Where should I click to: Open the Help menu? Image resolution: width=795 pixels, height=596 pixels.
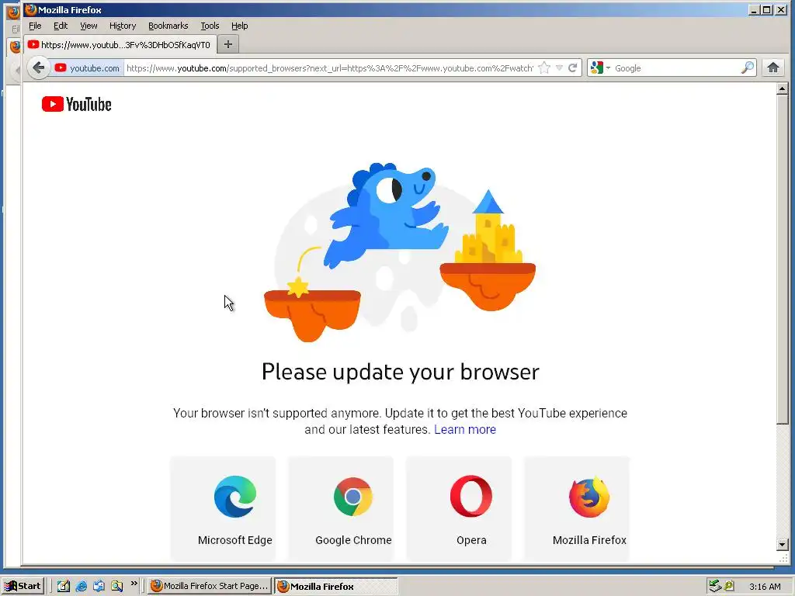[239, 26]
